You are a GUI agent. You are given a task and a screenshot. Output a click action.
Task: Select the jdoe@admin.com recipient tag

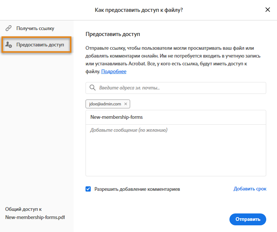(x=105, y=104)
